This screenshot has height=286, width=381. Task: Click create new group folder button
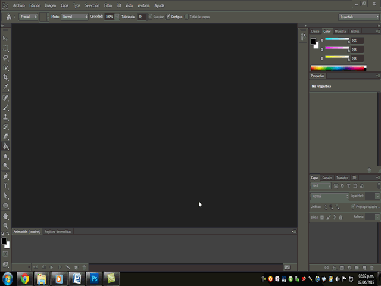coord(357,268)
